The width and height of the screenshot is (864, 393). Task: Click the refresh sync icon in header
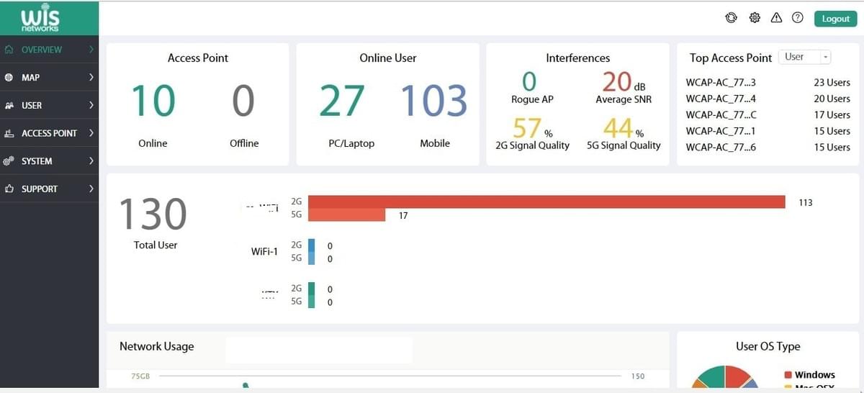click(731, 18)
